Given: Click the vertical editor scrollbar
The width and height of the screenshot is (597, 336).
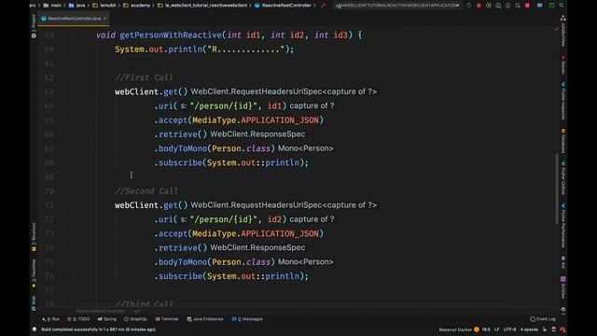Looking at the screenshot, I should coord(557,189).
